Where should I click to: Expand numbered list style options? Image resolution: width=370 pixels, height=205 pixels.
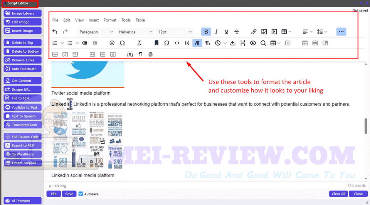[x=62, y=43]
